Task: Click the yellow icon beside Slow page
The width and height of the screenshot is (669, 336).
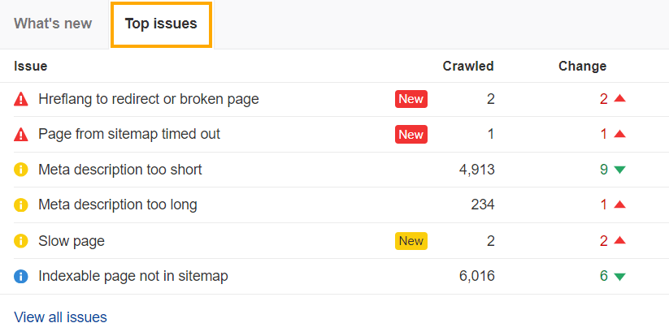Action: tap(21, 241)
